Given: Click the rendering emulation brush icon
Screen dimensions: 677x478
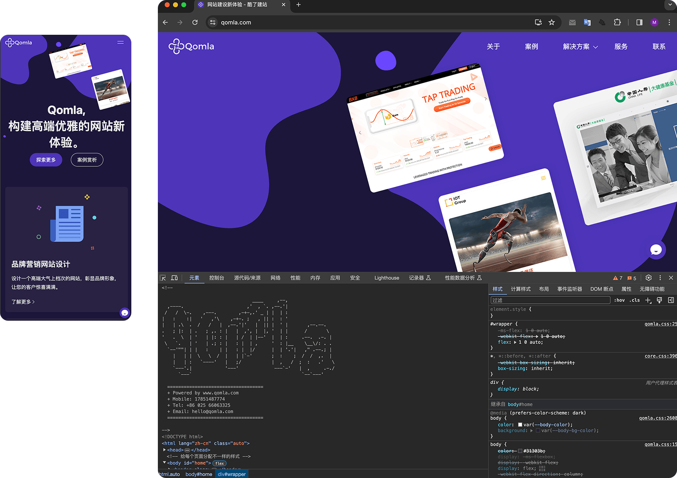Looking at the screenshot, I should (660, 300).
